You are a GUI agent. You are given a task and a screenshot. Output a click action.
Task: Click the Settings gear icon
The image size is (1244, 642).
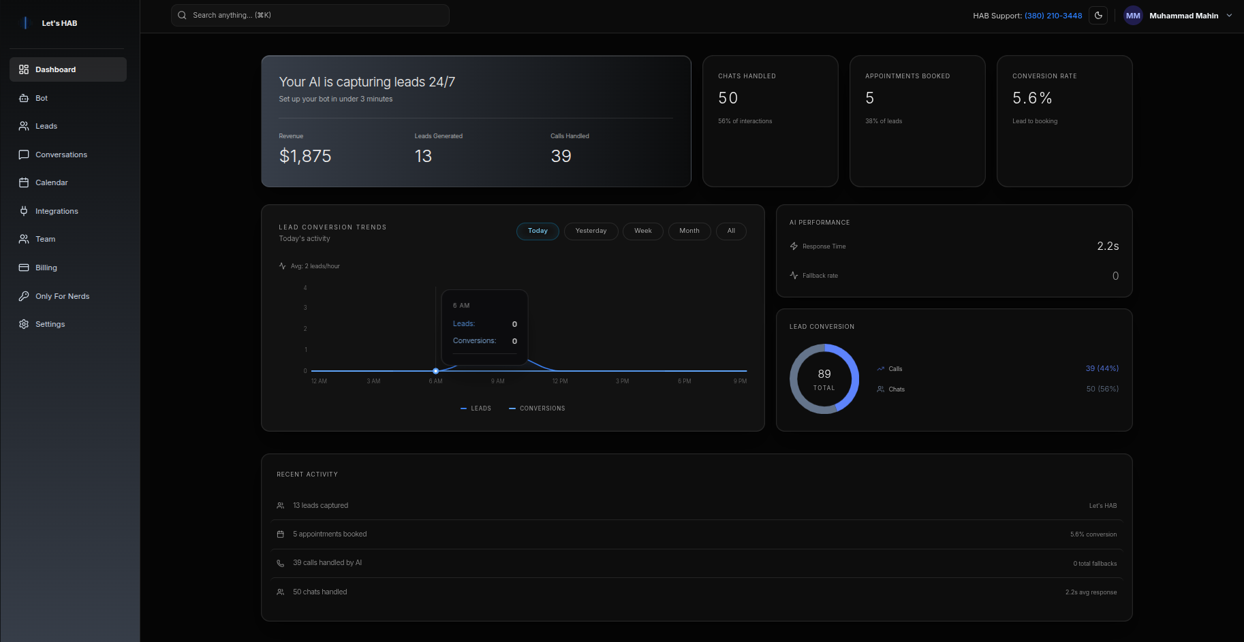tap(24, 324)
